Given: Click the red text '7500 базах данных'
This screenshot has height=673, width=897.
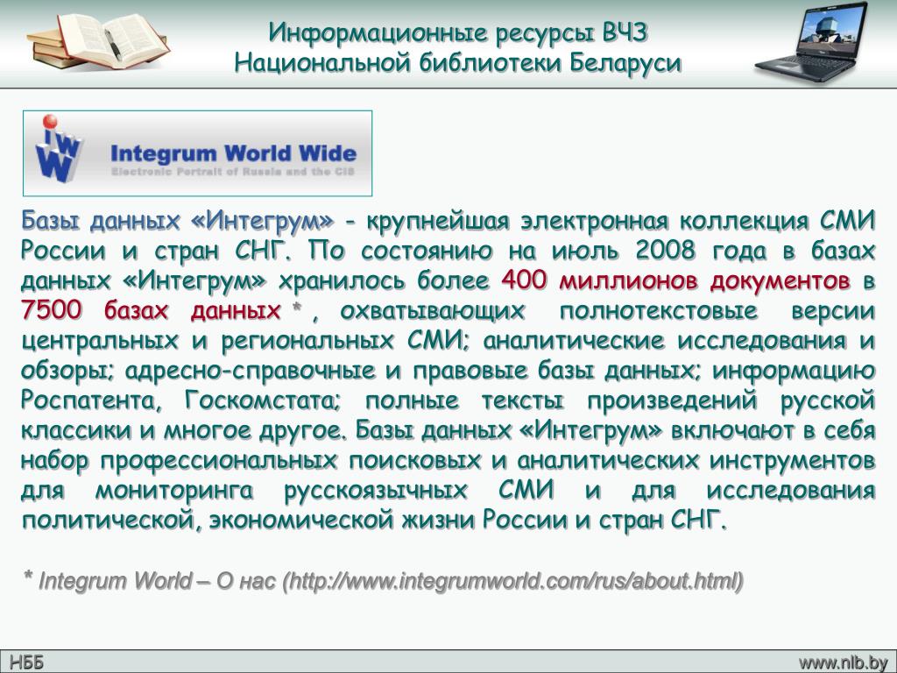Looking at the screenshot, I should 151,310.
